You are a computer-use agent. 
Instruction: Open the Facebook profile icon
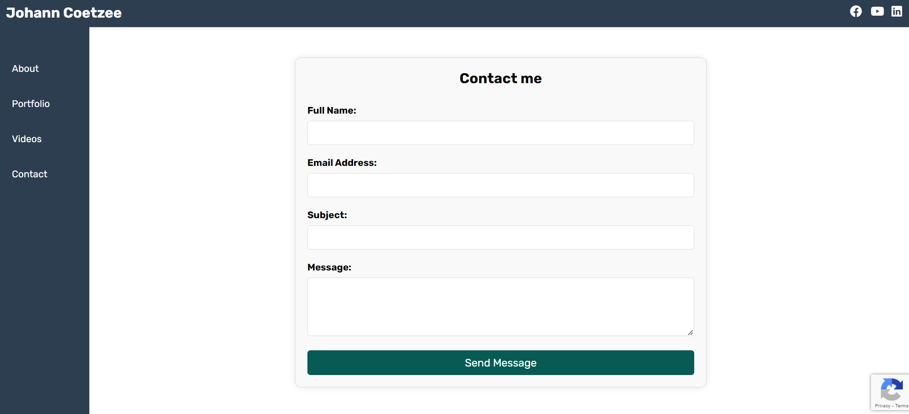pyautogui.click(x=856, y=11)
